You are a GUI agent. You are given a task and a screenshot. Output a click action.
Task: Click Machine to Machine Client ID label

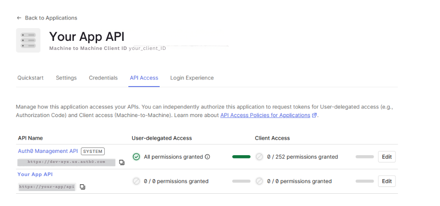88,48
